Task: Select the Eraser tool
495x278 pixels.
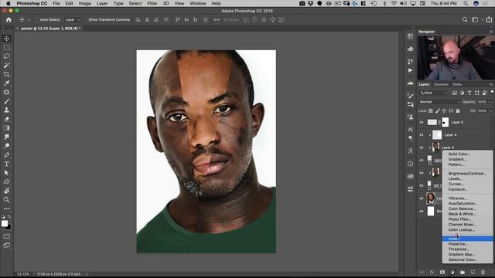Action: [6, 119]
